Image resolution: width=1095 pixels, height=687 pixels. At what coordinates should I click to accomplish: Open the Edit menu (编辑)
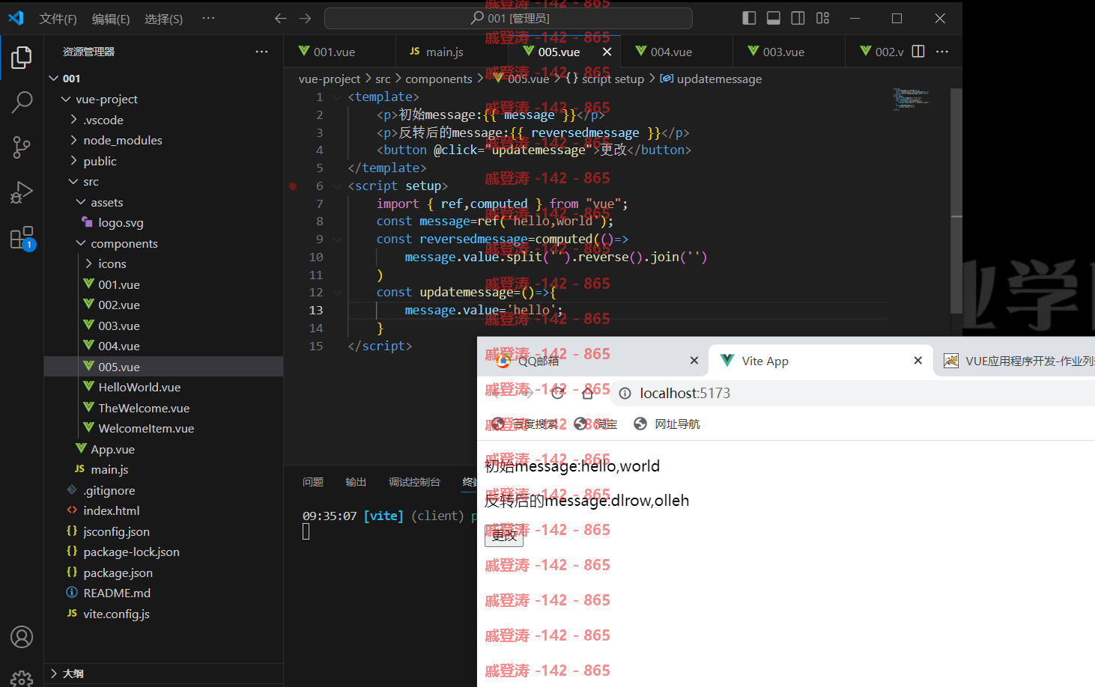point(111,19)
